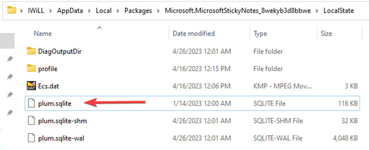The height and width of the screenshot is (150, 369).
Task: Click the plum.sqlite-shm file icon
Action: pyautogui.click(x=31, y=121)
